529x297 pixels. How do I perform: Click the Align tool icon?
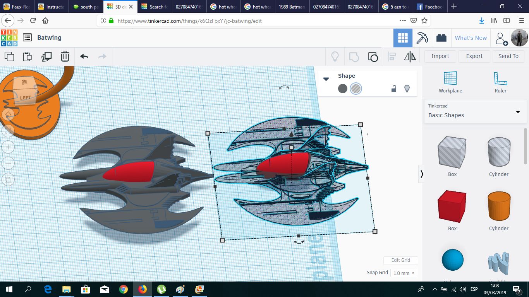[392, 56]
